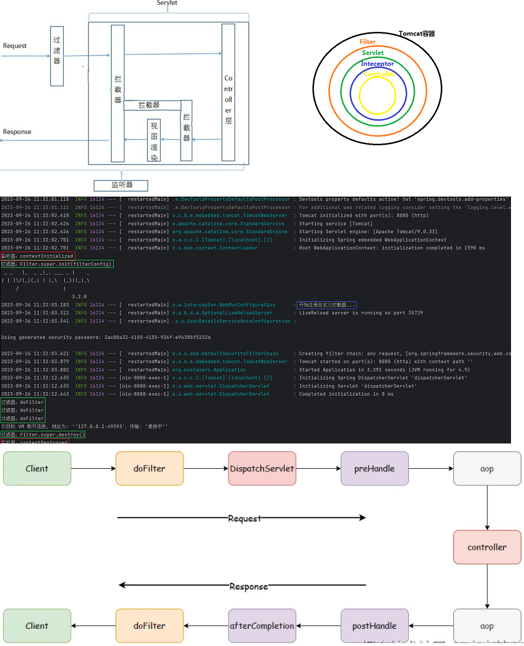
Task: Click the Tomcat容器 label
Action: 417,34
